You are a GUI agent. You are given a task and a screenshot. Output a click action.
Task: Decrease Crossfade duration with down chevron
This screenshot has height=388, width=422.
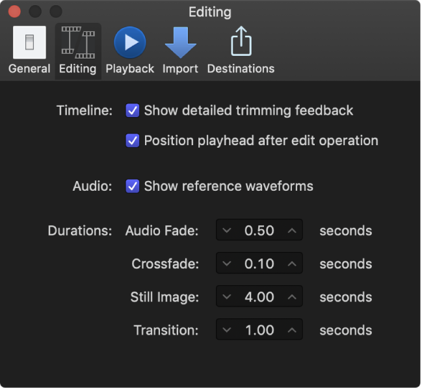pos(226,264)
